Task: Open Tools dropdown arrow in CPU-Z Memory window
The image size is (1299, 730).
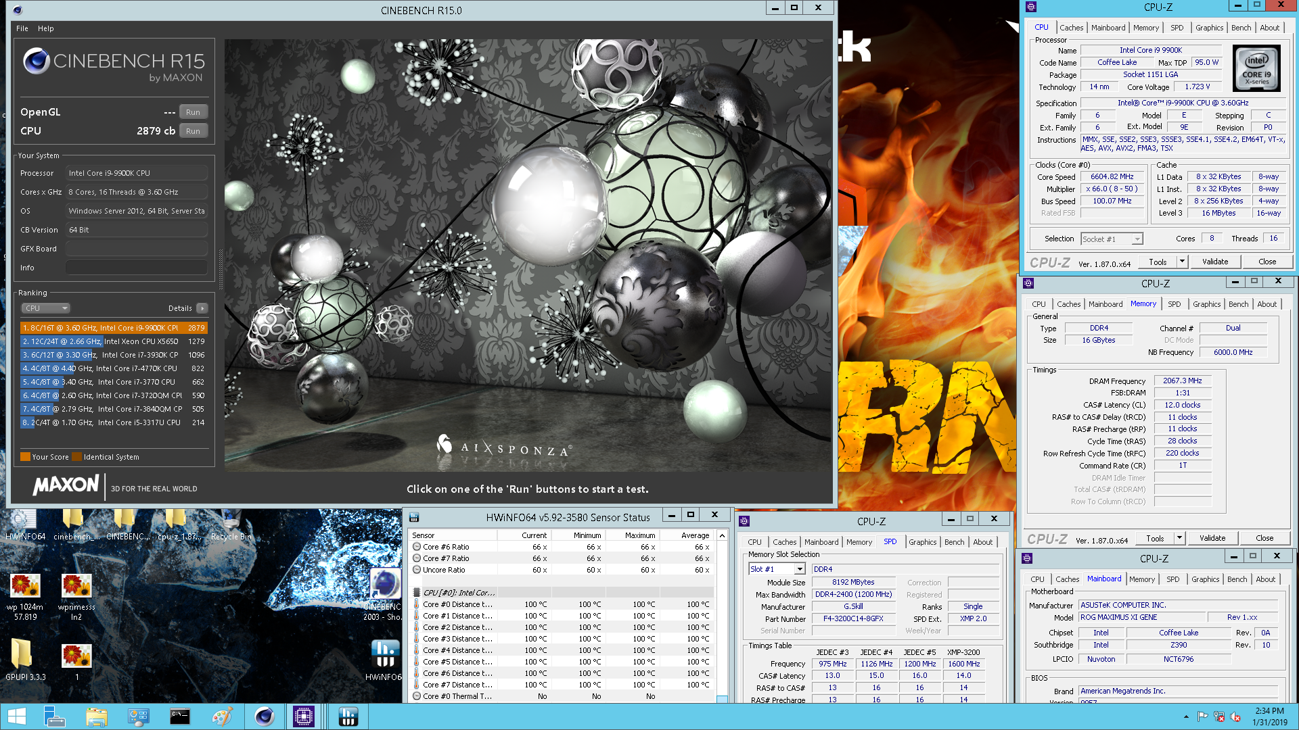Action: (1179, 538)
